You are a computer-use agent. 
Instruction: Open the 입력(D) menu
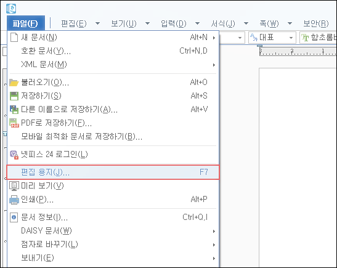[x=174, y=23]
